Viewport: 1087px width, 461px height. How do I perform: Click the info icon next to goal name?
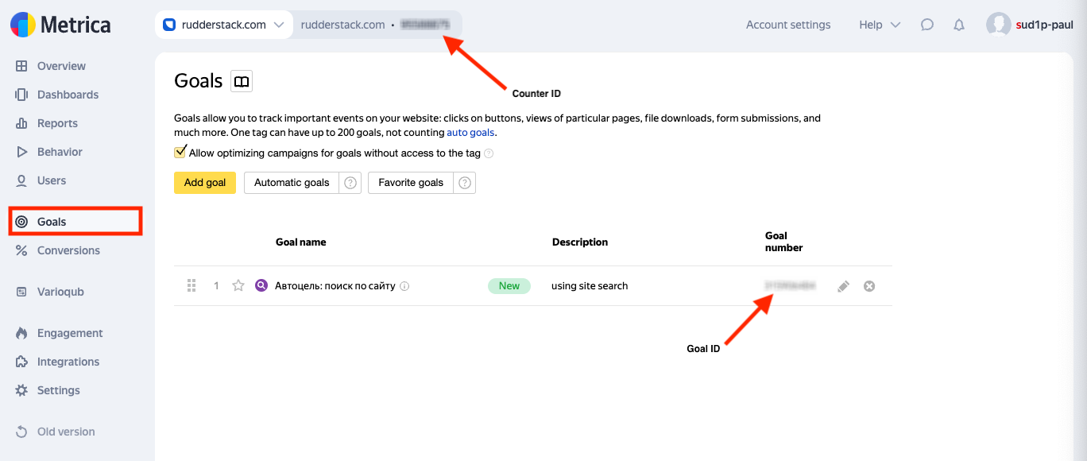click(404, 286)
